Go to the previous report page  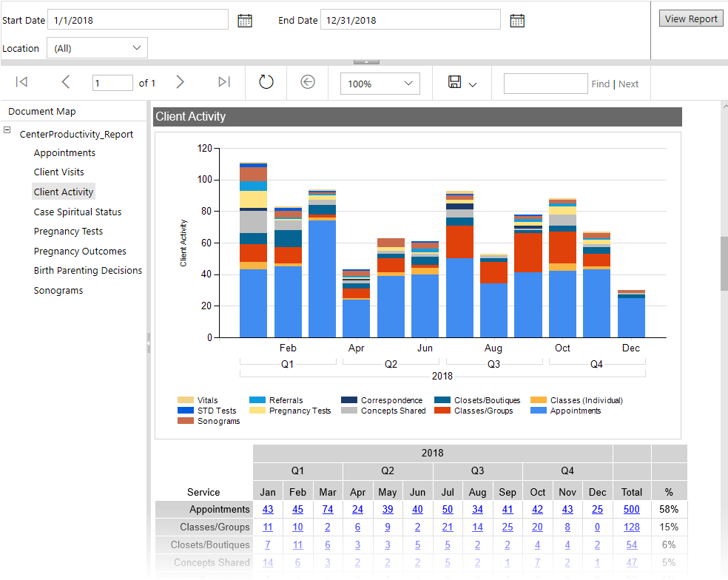pyautogui.click(x=65, y=82)
